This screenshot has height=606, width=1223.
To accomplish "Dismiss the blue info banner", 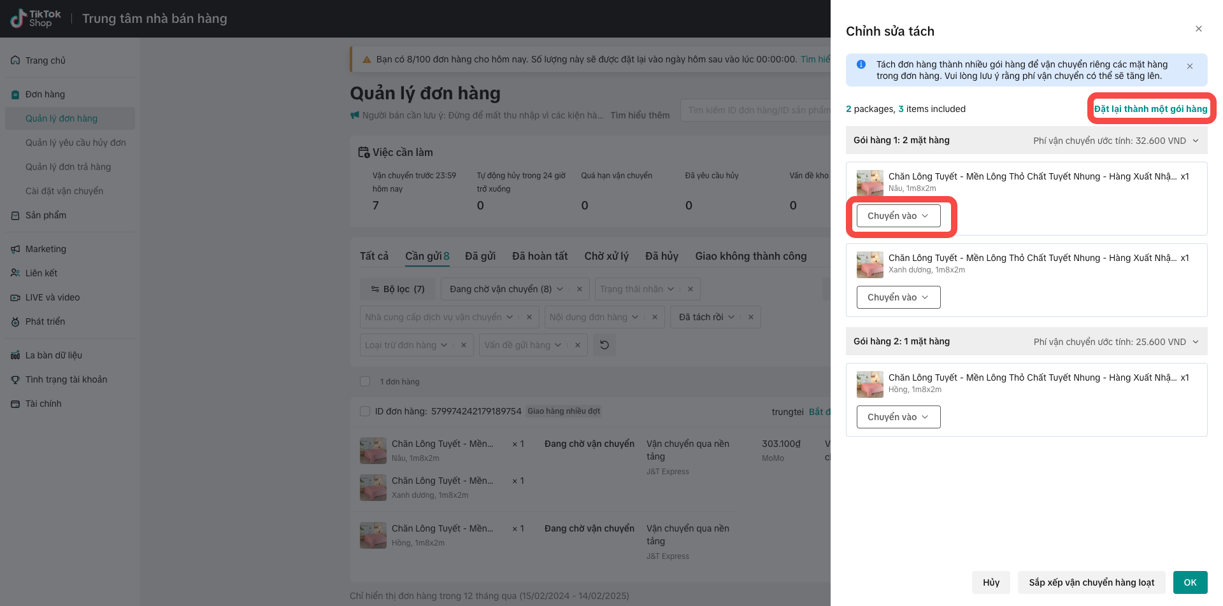I will point(1189,66).
